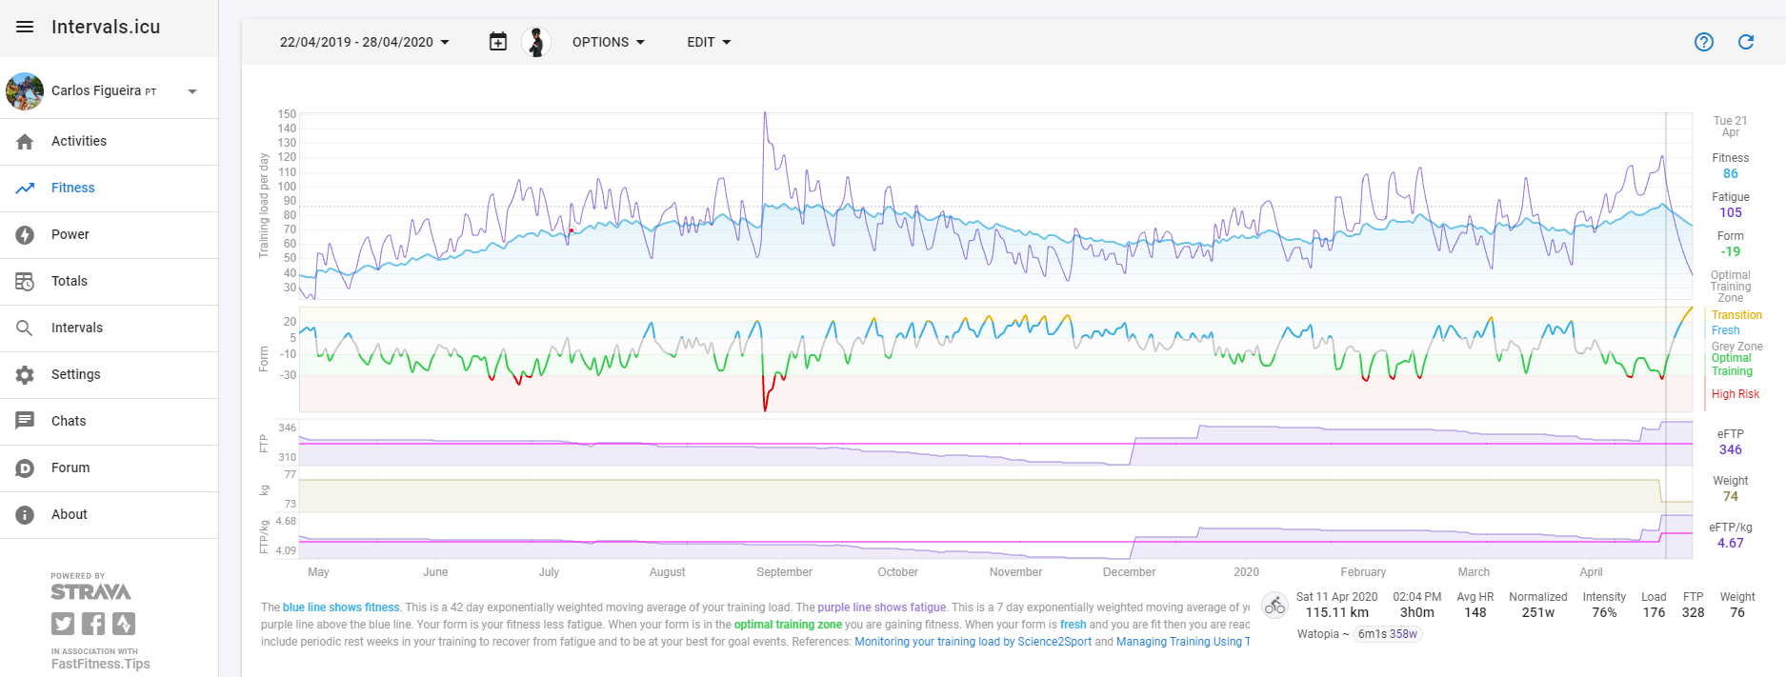Click the September fatigue peak on chart
Screen dimensions: 1786x677
point(764,113)
